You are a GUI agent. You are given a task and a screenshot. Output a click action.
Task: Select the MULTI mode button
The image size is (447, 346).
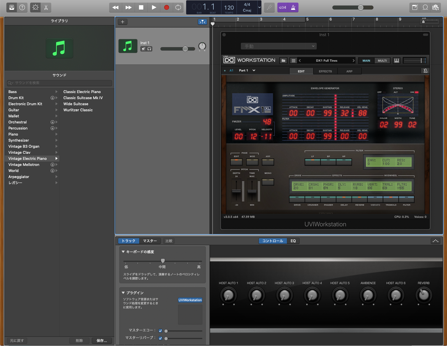point(382,60)
